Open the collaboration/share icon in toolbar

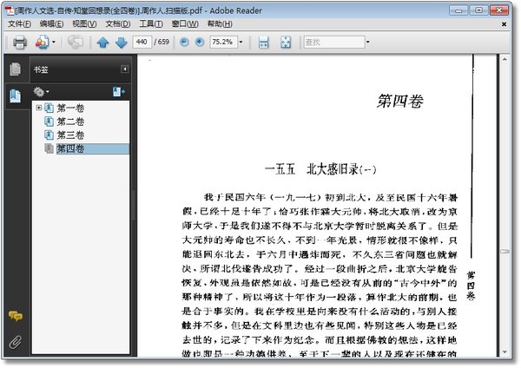43,43
